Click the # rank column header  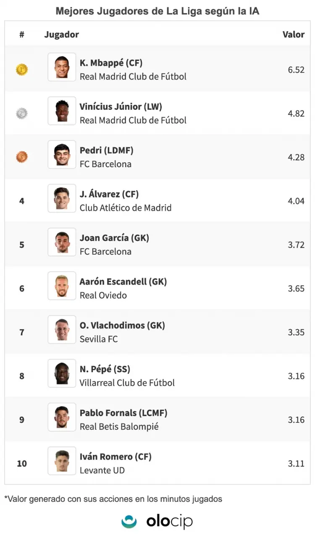(22, 35)
